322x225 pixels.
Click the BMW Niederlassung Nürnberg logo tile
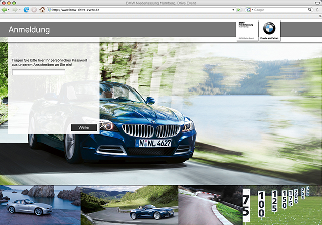tap(247, 30)
